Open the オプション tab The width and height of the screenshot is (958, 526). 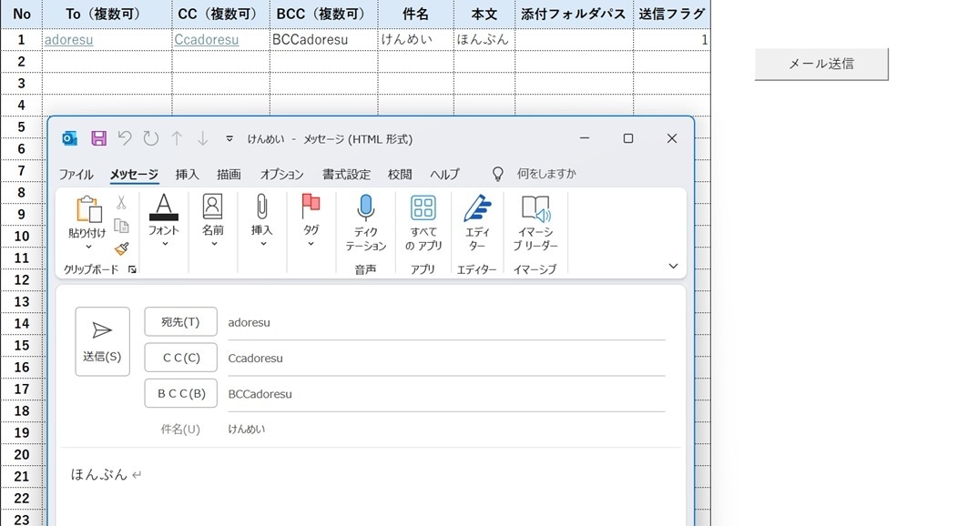pyautogui.click(x=281, y=175)
